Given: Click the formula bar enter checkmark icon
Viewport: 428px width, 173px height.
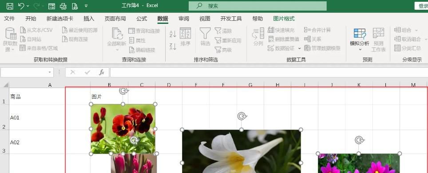Looking at the screenshot, I should 87,72.
